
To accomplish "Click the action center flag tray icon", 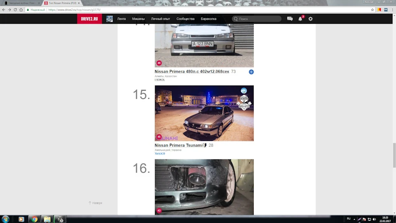I will pyautogui.click(x=364, y=219).
